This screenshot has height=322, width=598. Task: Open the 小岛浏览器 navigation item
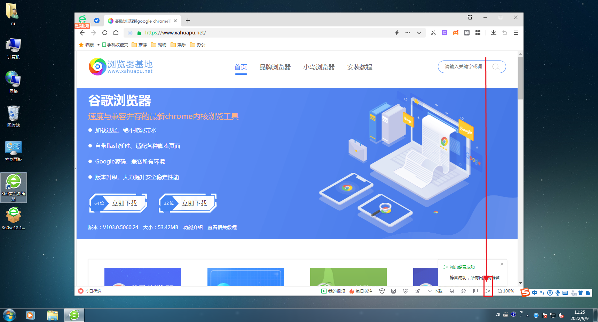tap(319, 67)
